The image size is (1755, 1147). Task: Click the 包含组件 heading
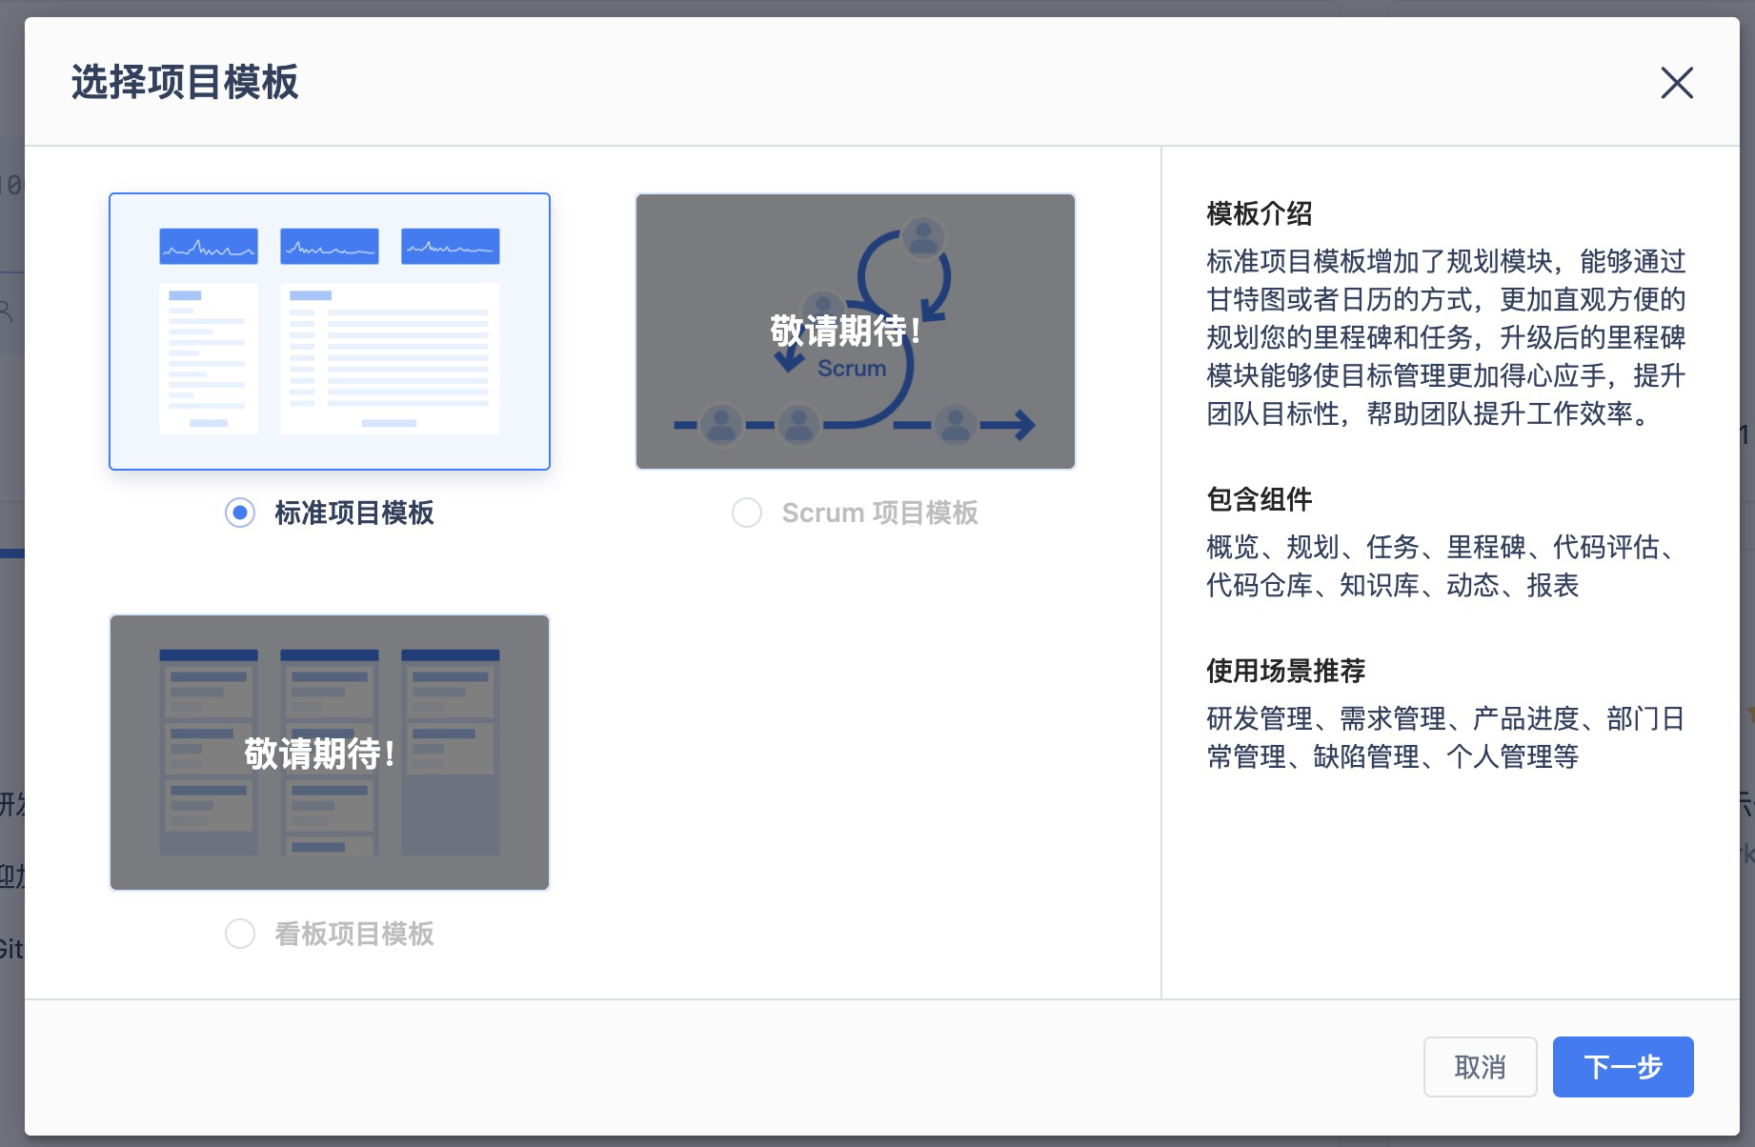[1260, 499]
